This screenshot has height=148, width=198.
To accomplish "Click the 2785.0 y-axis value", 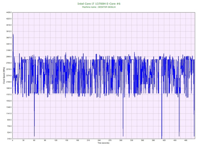I will pyautogui.click(x=9, y=63).
